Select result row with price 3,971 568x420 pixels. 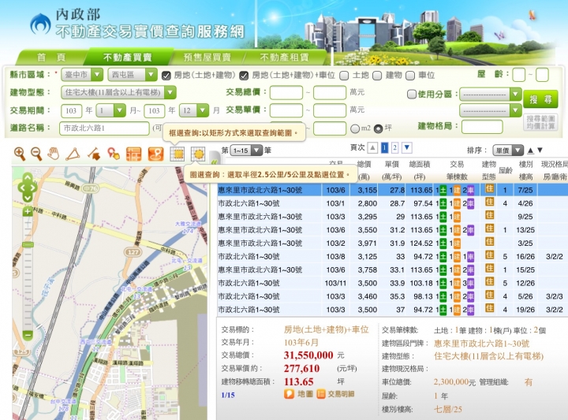coord(392,243)
